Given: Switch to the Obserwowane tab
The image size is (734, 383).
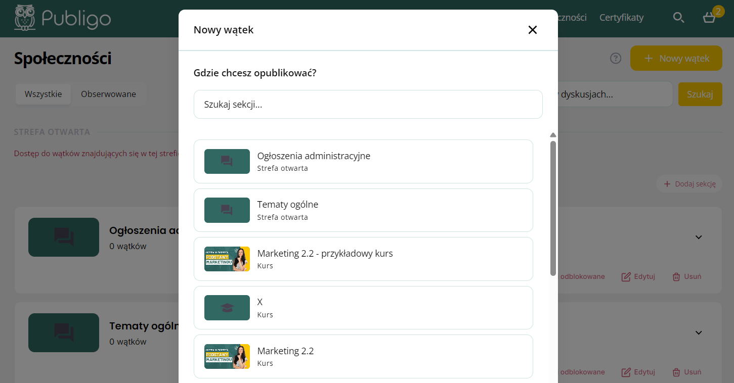Looking at the screenshot, I should tap(108, 94).
